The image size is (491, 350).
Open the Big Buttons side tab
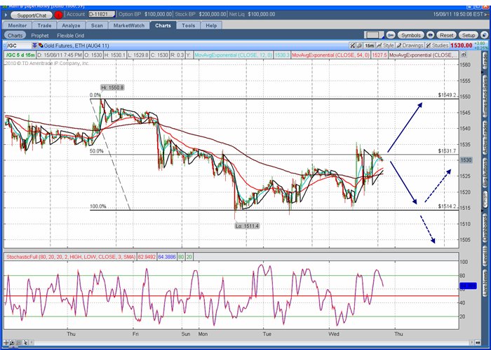(x=485, y=172)
